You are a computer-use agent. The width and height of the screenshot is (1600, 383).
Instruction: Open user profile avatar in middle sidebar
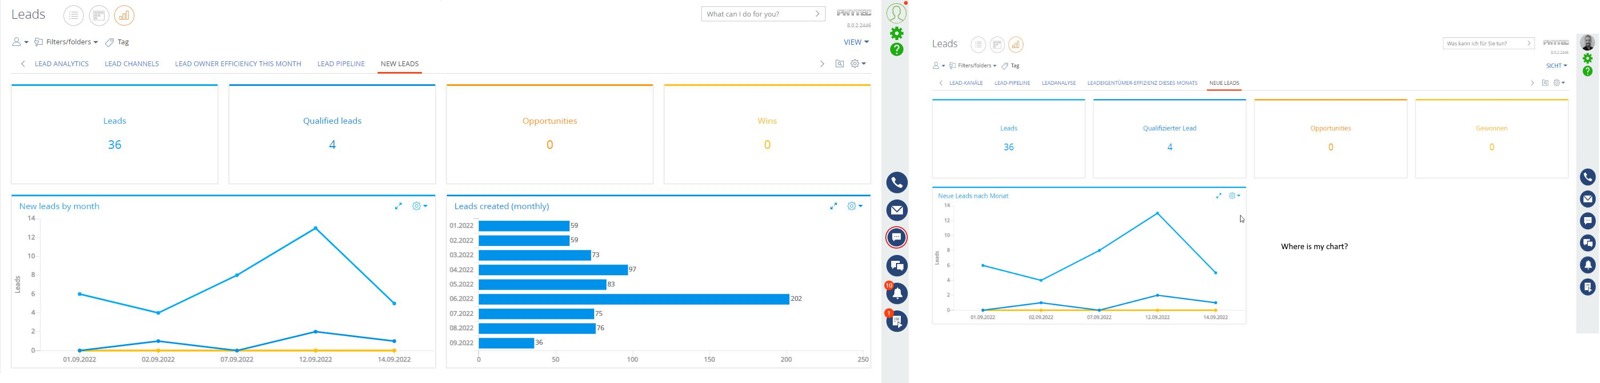tap(897, 12)
